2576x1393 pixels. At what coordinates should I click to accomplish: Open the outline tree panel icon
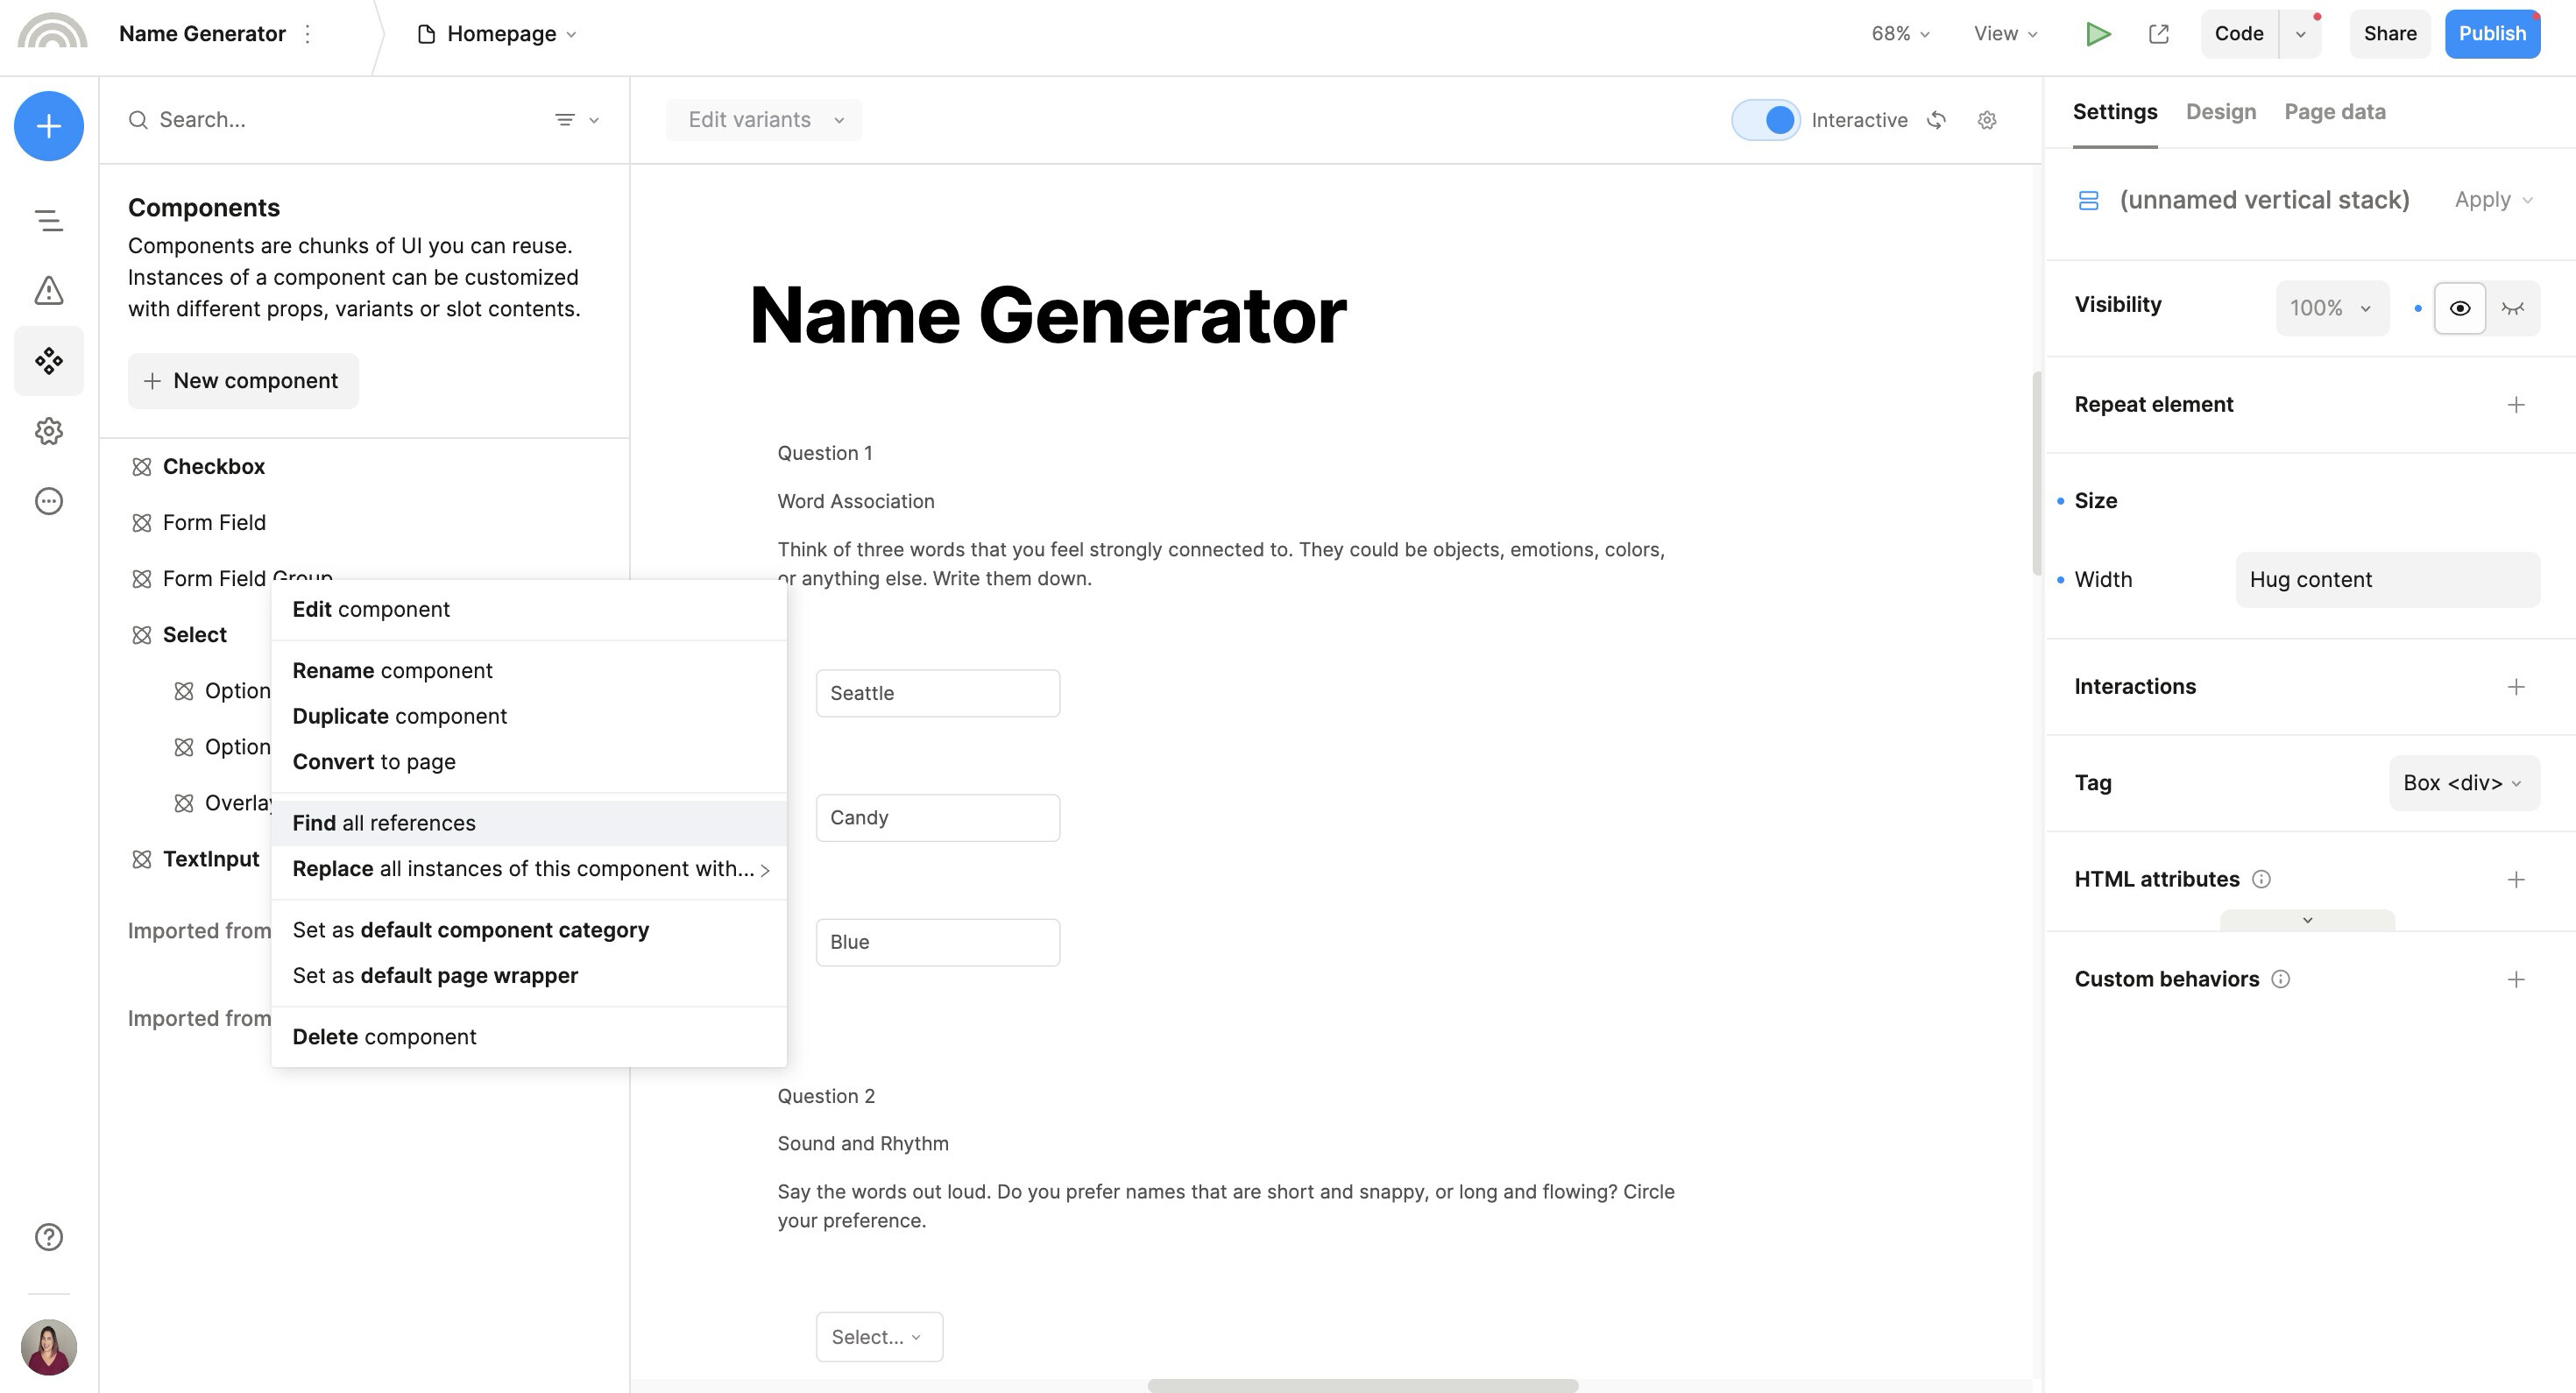coord(48,221)
